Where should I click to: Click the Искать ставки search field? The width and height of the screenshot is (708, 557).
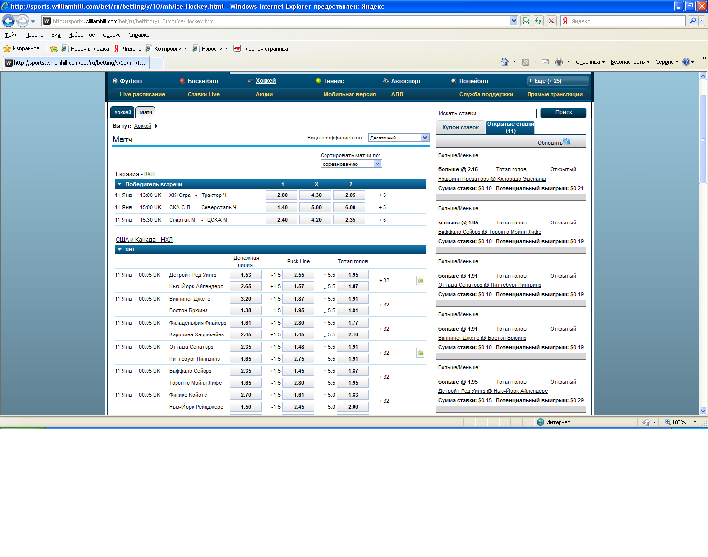486,113
